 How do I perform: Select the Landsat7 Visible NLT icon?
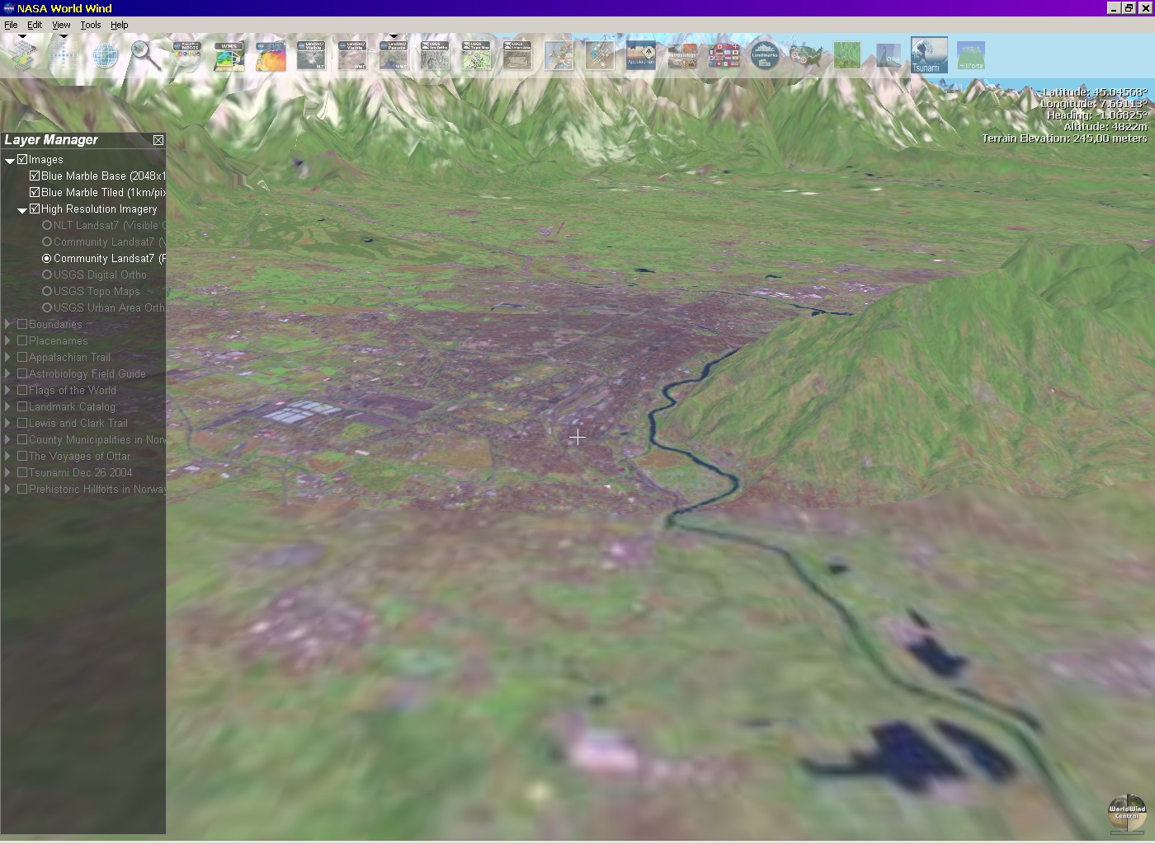pyautogui.click(x=311, y=55)
